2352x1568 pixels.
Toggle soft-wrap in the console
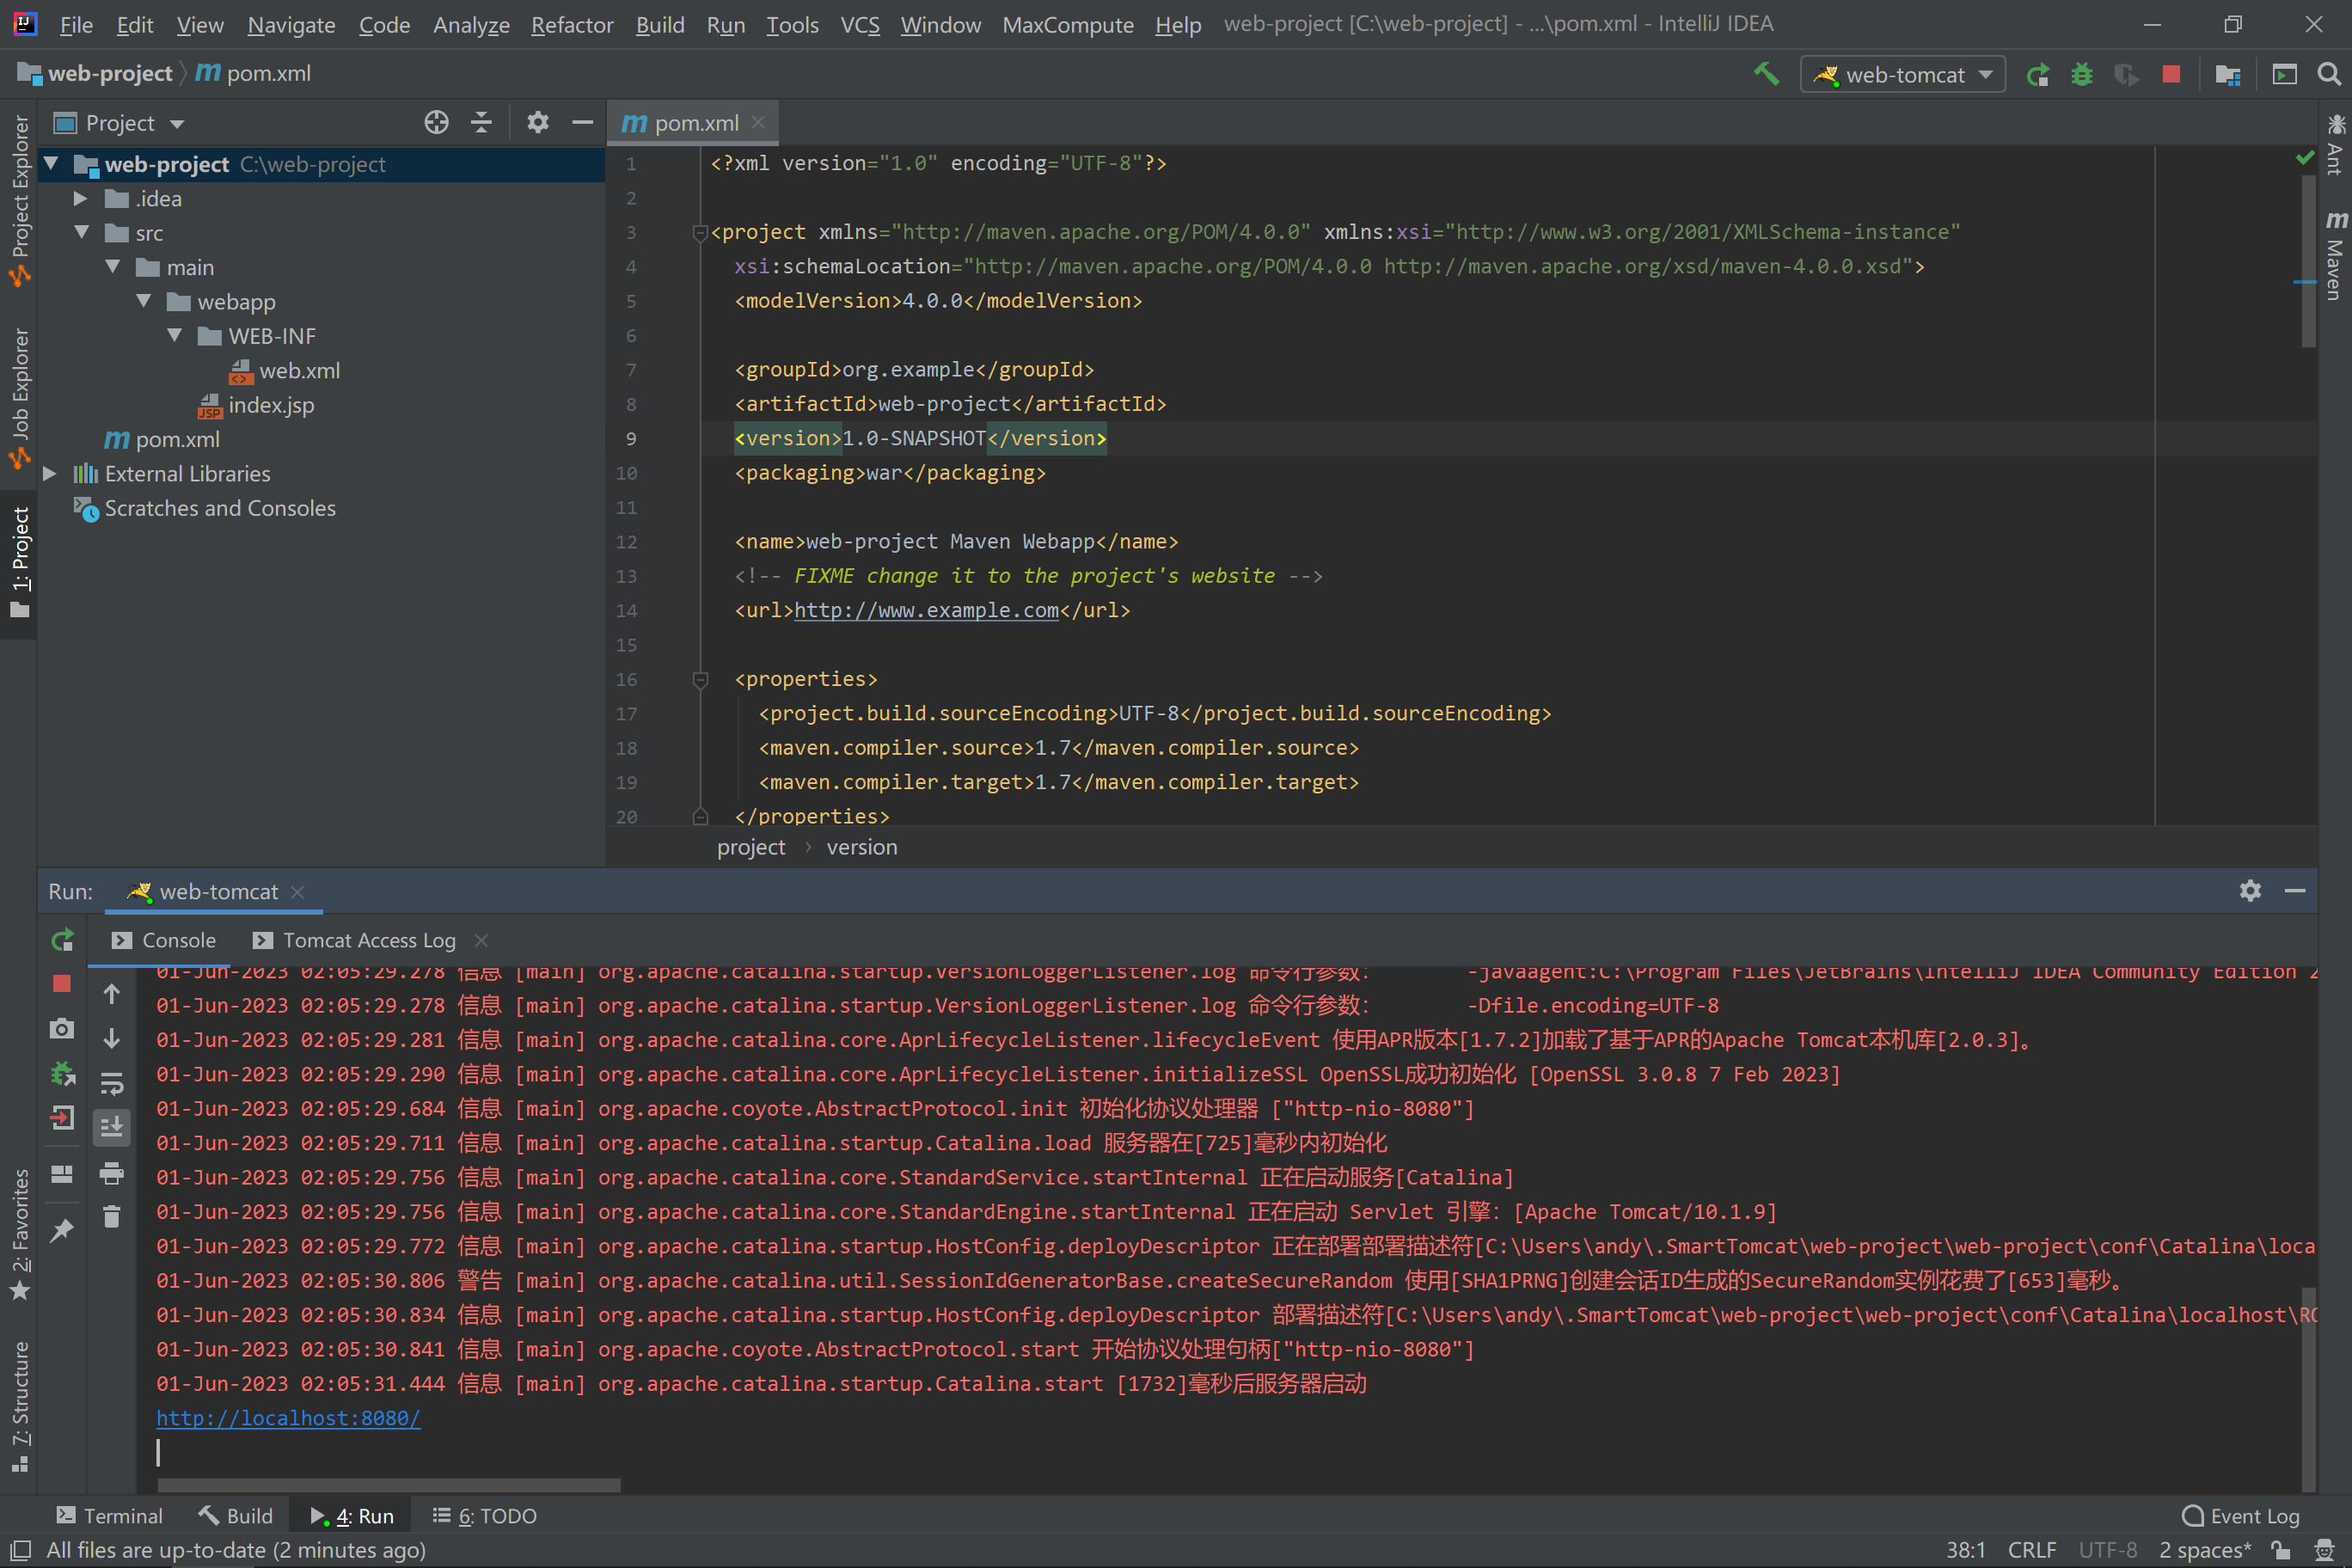click(x=112, y=1083)
